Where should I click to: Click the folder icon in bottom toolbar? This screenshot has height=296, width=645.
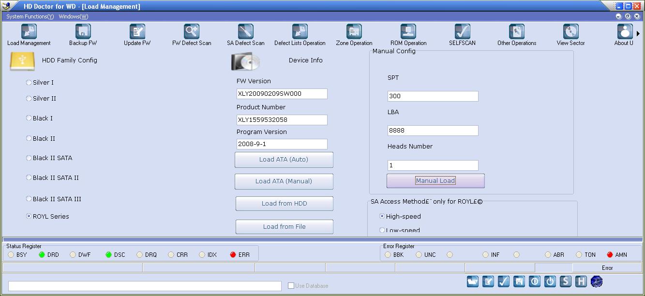(x=473, y=281)
